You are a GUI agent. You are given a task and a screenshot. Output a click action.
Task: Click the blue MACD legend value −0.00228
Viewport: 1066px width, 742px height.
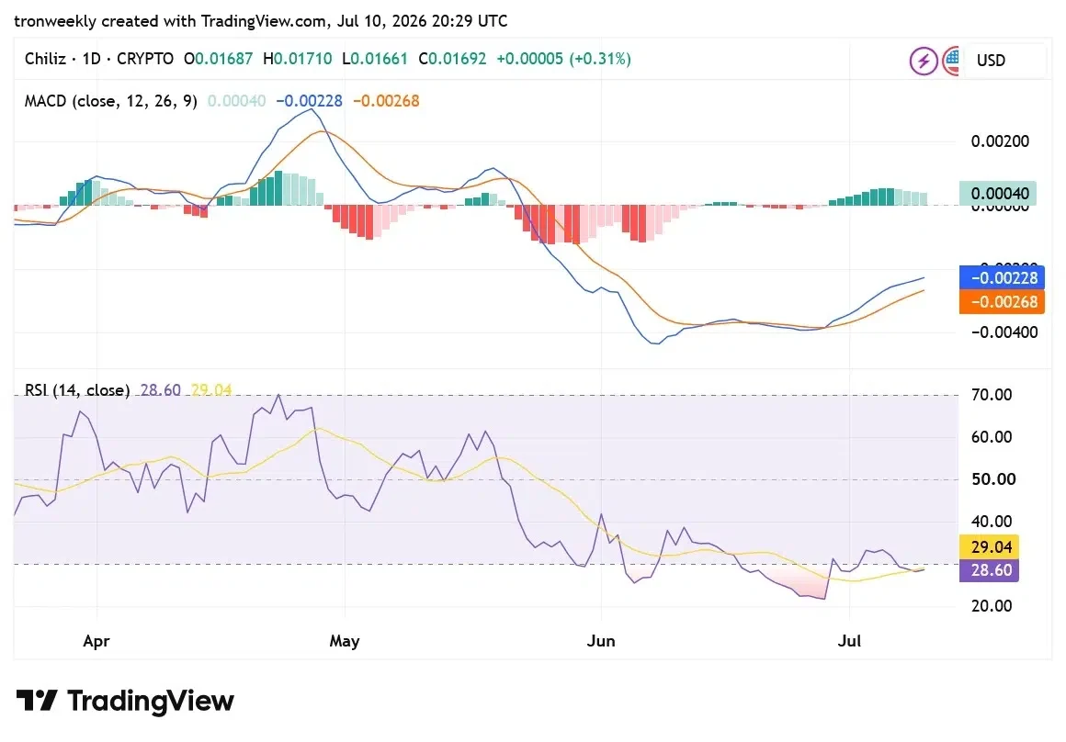[x=310, y=101]
